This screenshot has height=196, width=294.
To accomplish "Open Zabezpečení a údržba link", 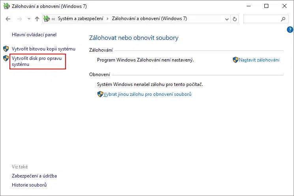I will click(x=34, y=176).
